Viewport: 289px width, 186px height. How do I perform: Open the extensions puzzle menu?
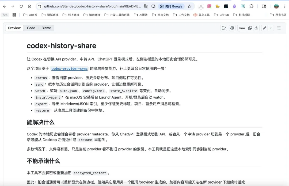[x=251, y=6]
